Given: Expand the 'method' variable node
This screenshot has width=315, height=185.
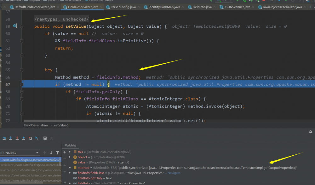Looking at the screenshot, I should point(70,168).
